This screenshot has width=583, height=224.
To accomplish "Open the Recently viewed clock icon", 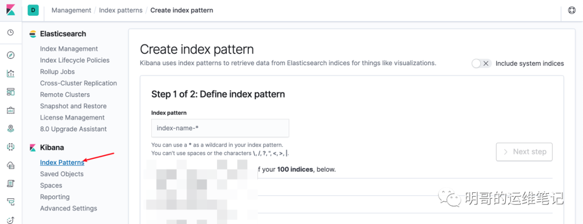I will click(10, 33).
